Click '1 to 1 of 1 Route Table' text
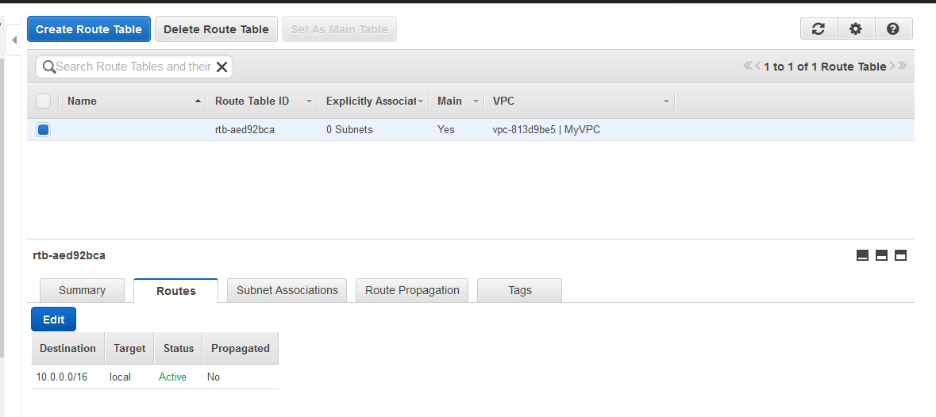The height and width of the screenshot is (417, 936). pos(825,67)
